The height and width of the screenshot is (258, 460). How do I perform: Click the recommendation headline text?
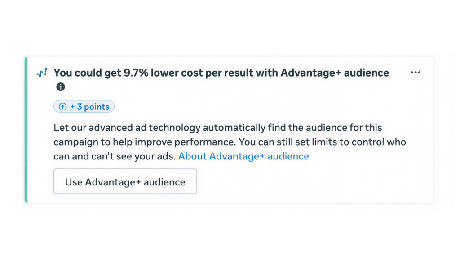coord(221,73)
